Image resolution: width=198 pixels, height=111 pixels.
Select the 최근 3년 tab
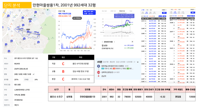point(104,11)
